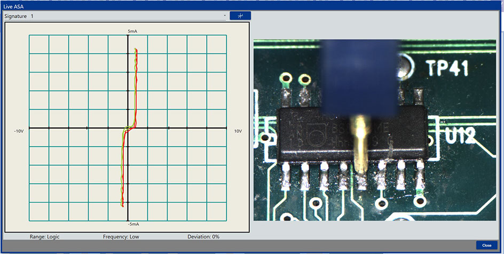The width and height of the screenshot is (504, 254).
Task: Click the Signature 1 selection field
Action: [x=115, y=16]
